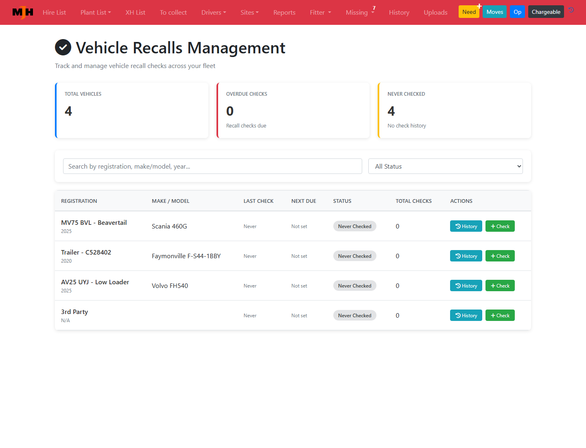586x448 pixels.
Task: Focus the registration search field
Action: (x=212, y=166)
